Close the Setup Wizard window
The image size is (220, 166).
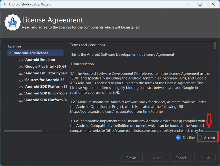(x=213, y=4)
